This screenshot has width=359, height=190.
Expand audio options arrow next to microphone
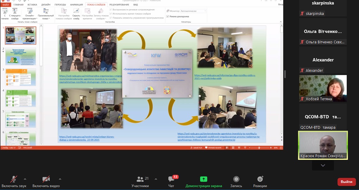[25, 179]
